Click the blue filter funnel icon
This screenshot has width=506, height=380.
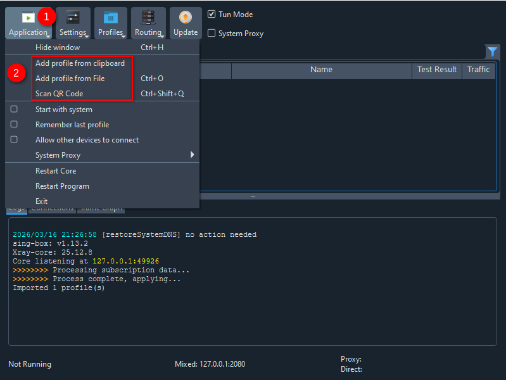492,52
